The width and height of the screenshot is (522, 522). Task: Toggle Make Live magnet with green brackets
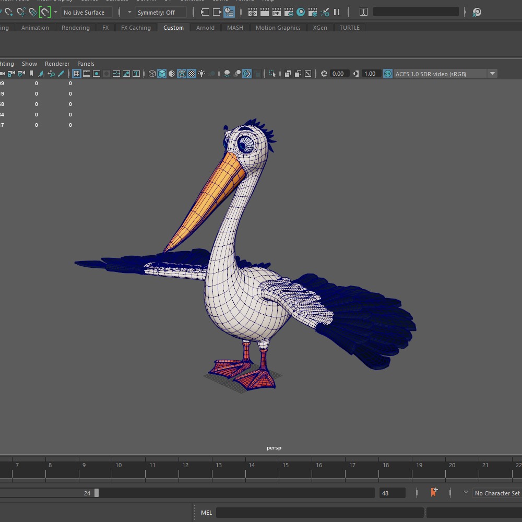click(45, 13)
